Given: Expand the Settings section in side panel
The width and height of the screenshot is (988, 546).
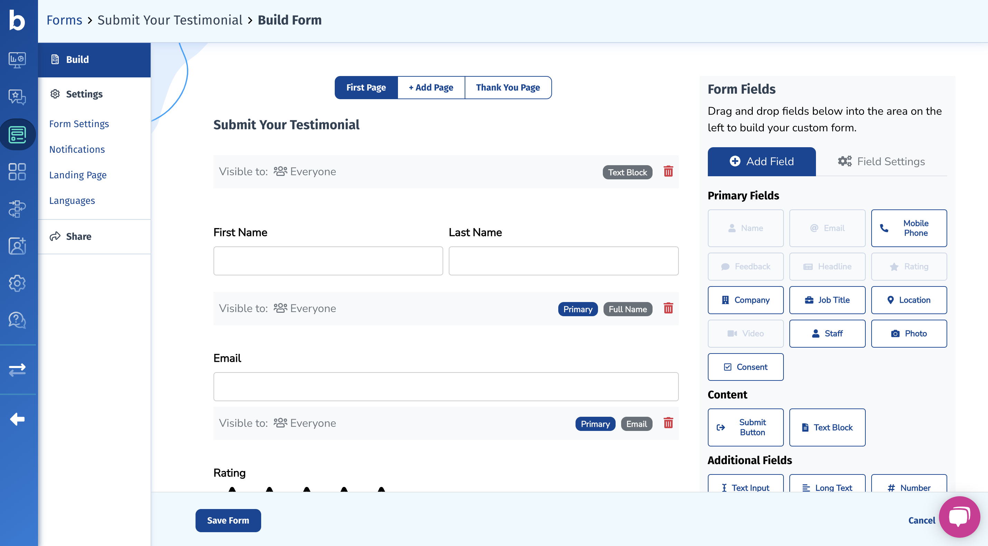Looking at the screenshot, I should click(84, 94).
